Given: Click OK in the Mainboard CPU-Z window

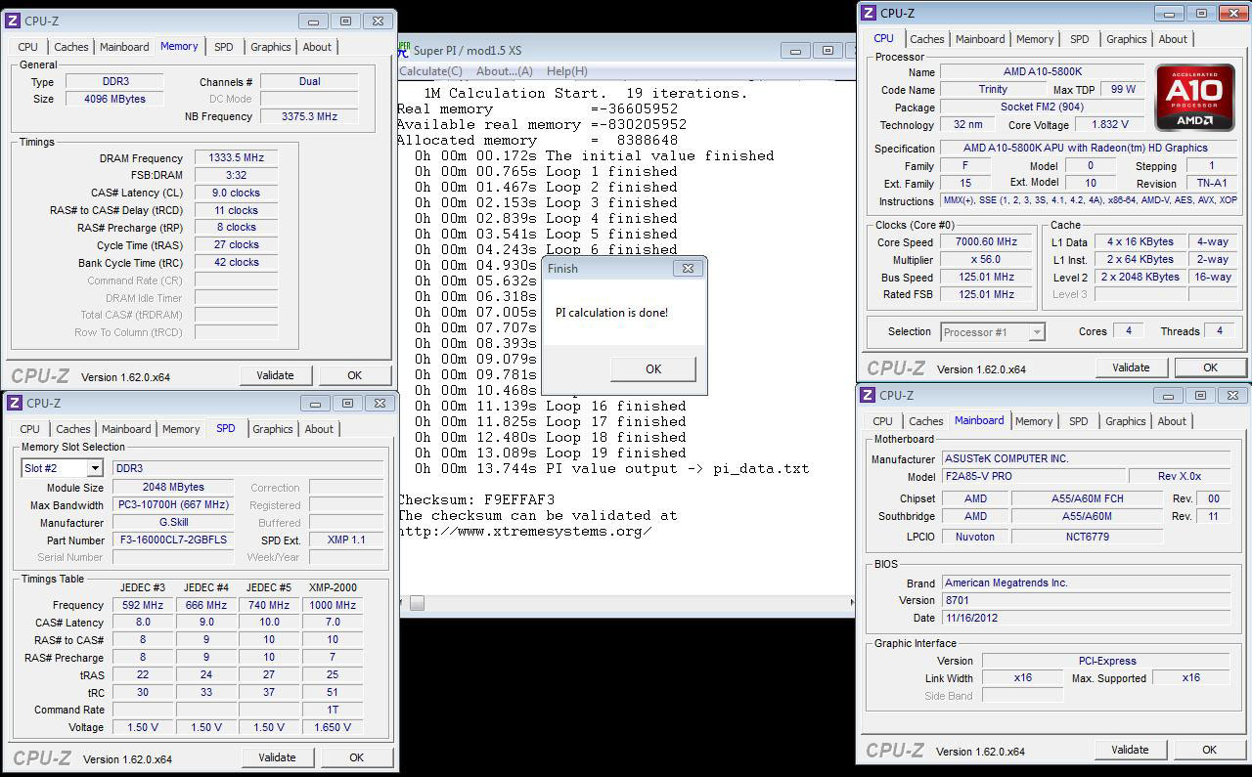Looking at the screenshot, I should [1209, 750].
